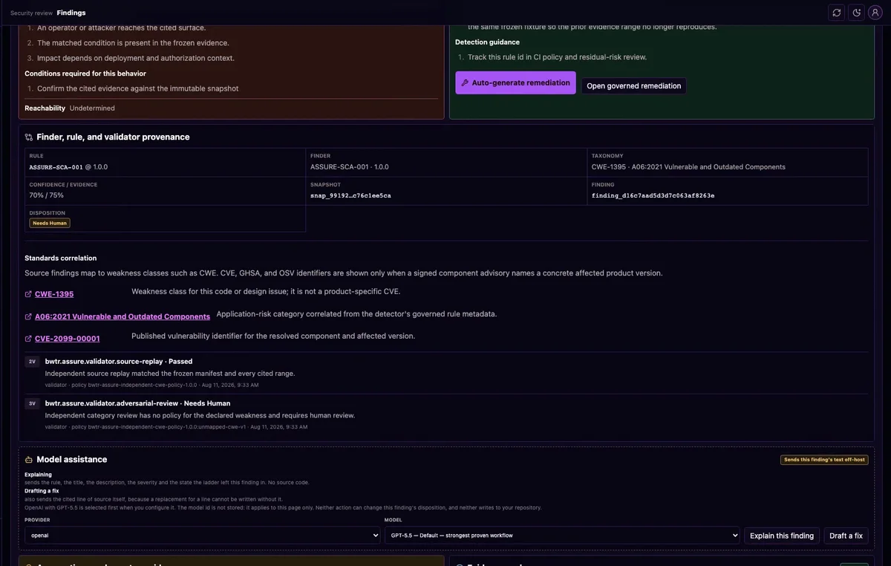The width and height of the screenshot is (891, 566).
Task: Open A06:2021 Vulnerable and Outdated Components link
Action: (123, 316)
